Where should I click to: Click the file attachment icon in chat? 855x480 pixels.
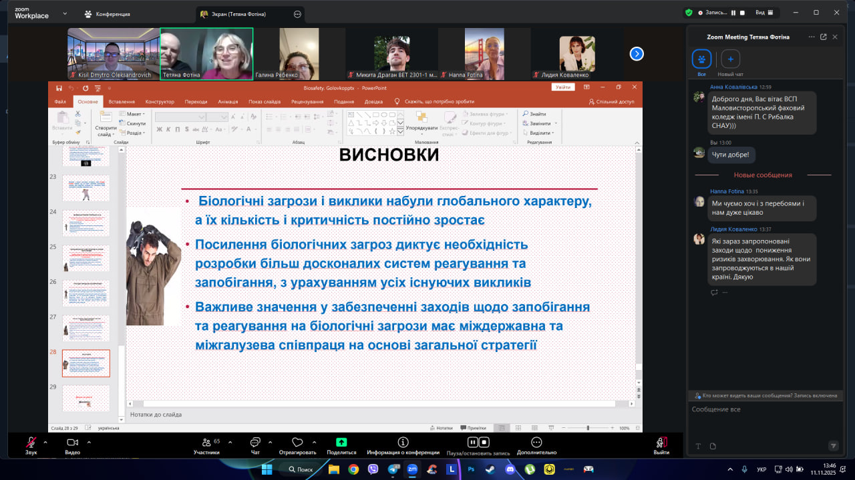(x=713, y=446)
